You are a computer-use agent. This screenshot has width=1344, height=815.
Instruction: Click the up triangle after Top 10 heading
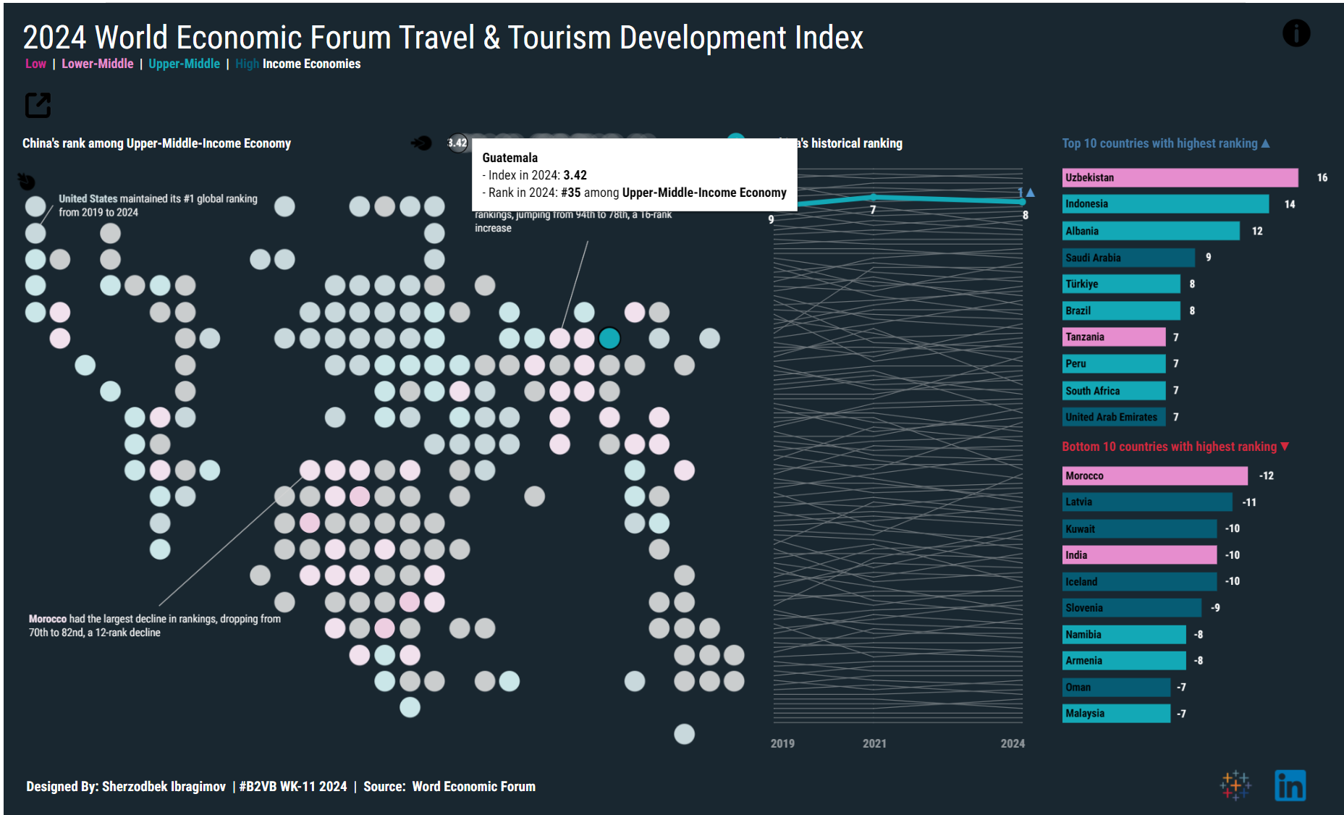1265,143
